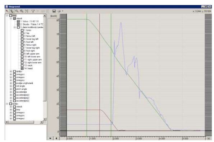Viewport: 214px width, 142px height.
Task: Click the zoom-to-fit arrows icon
Action: point(27,11)
